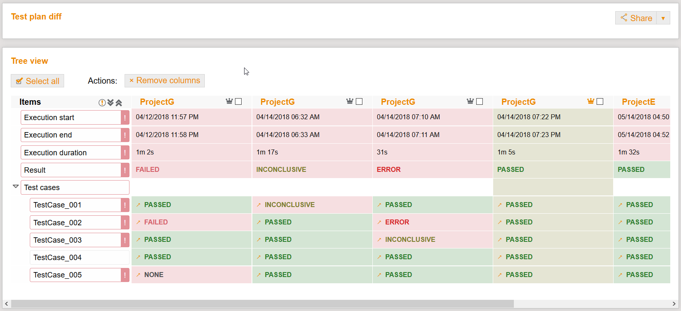681x311 pixels.
Task: Click the 04/12/2018 11:57 PM execution start cell
Action: [x=192, y=117]
